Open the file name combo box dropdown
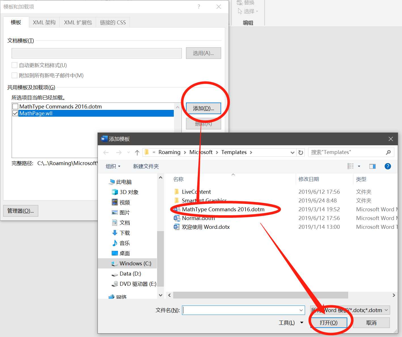The height and width of the screenshot is (337, 402). click(x=301, y=310)
